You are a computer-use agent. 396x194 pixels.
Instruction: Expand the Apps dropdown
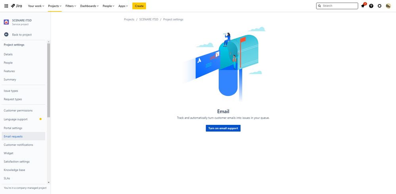pos(123,6)
